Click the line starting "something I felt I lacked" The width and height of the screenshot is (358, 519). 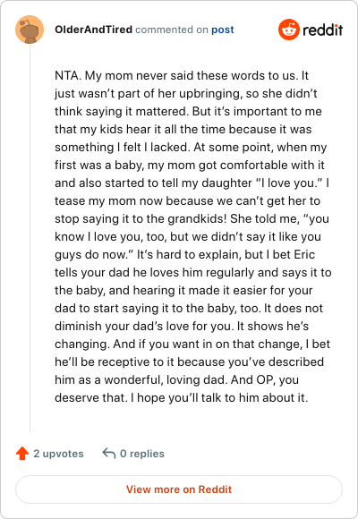tap(191, 147)
